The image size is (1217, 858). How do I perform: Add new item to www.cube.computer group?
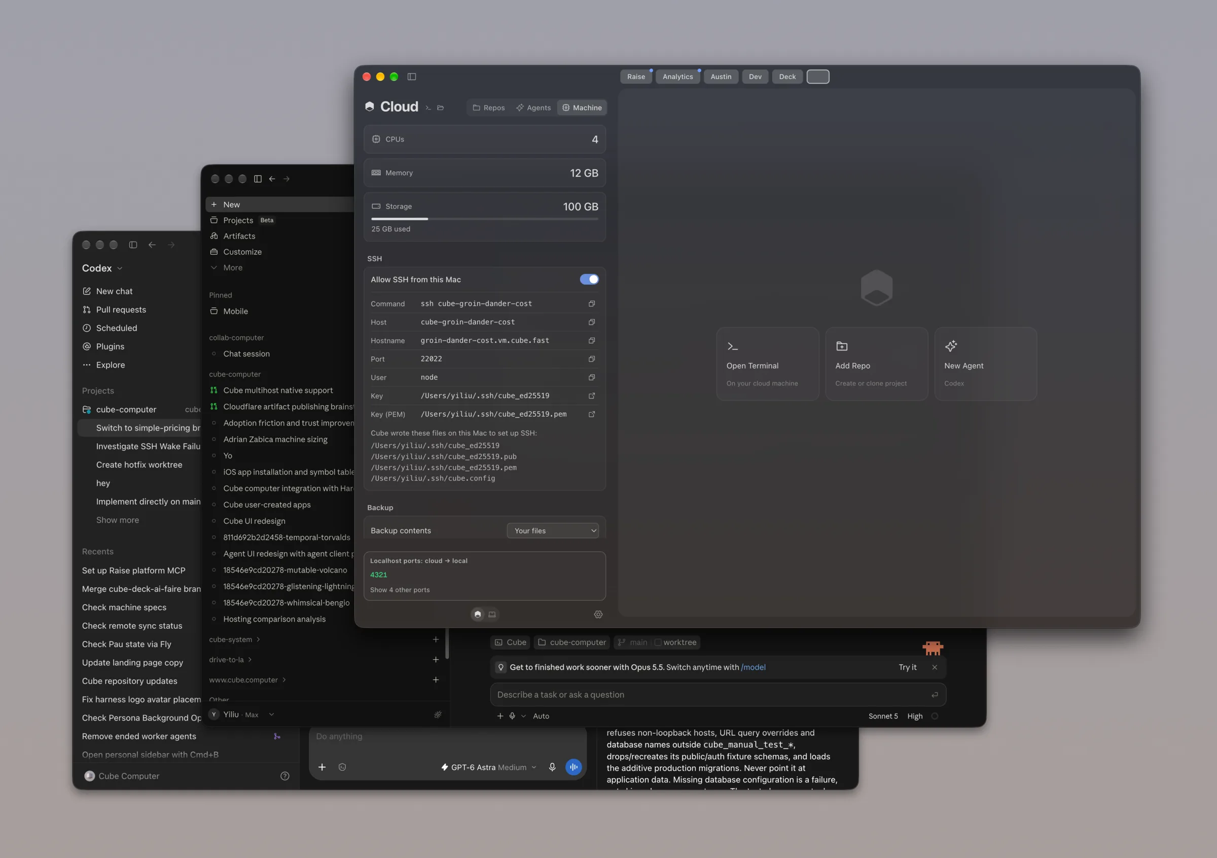436,680
